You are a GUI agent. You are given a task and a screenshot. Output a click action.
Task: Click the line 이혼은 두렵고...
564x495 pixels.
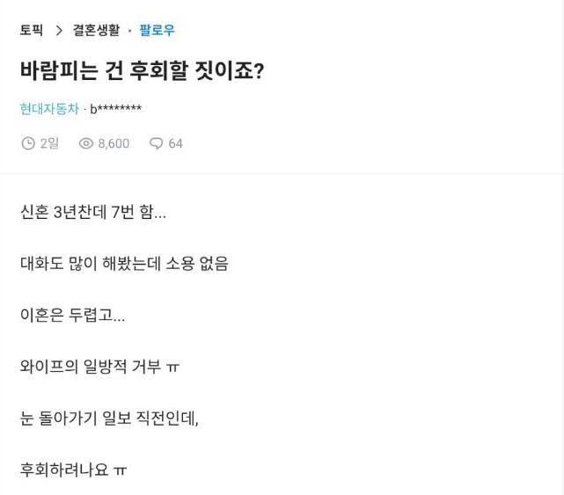click(72, 315)
